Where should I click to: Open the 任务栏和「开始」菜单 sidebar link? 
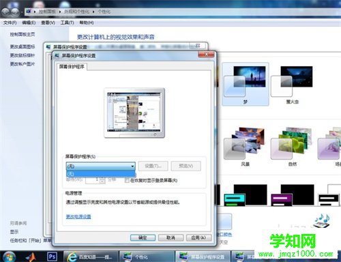click(31, 240)
